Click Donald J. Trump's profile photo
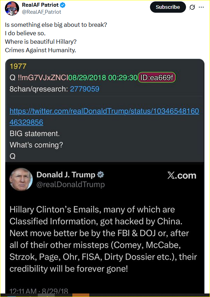210x297 pixels. [x=21, y=179]
